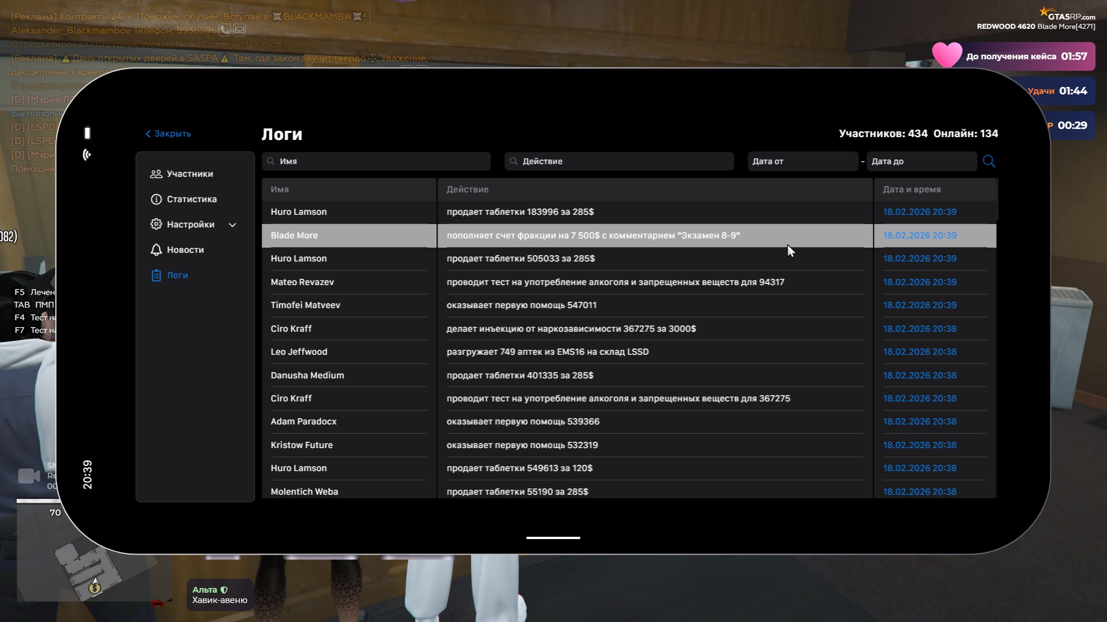Click the Новости bell icon
Screen dimensions: 1107x622
click(156, 250)
